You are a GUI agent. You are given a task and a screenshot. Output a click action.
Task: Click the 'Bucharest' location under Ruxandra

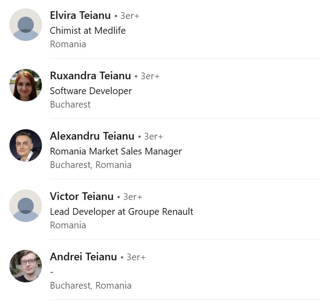[70, 104]
